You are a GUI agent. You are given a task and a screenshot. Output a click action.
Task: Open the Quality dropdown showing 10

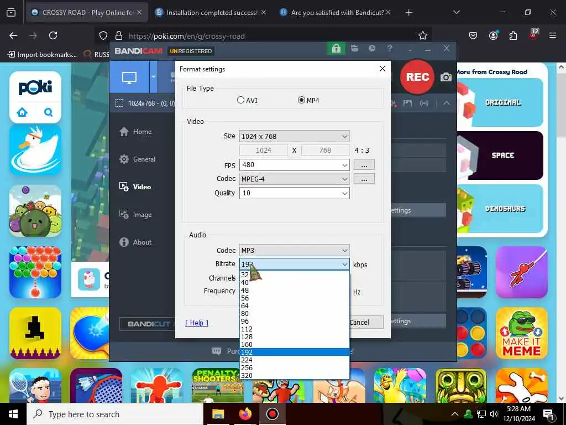[294, 193]
